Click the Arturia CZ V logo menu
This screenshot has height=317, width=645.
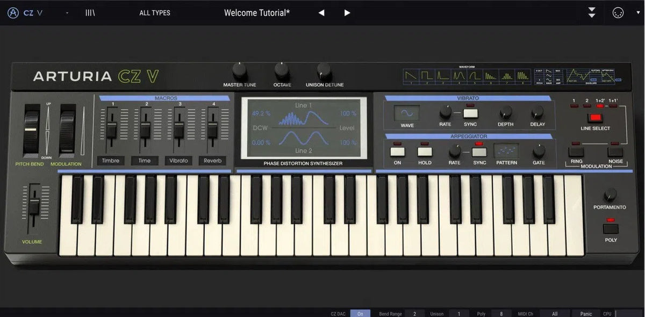pos(25,12)
